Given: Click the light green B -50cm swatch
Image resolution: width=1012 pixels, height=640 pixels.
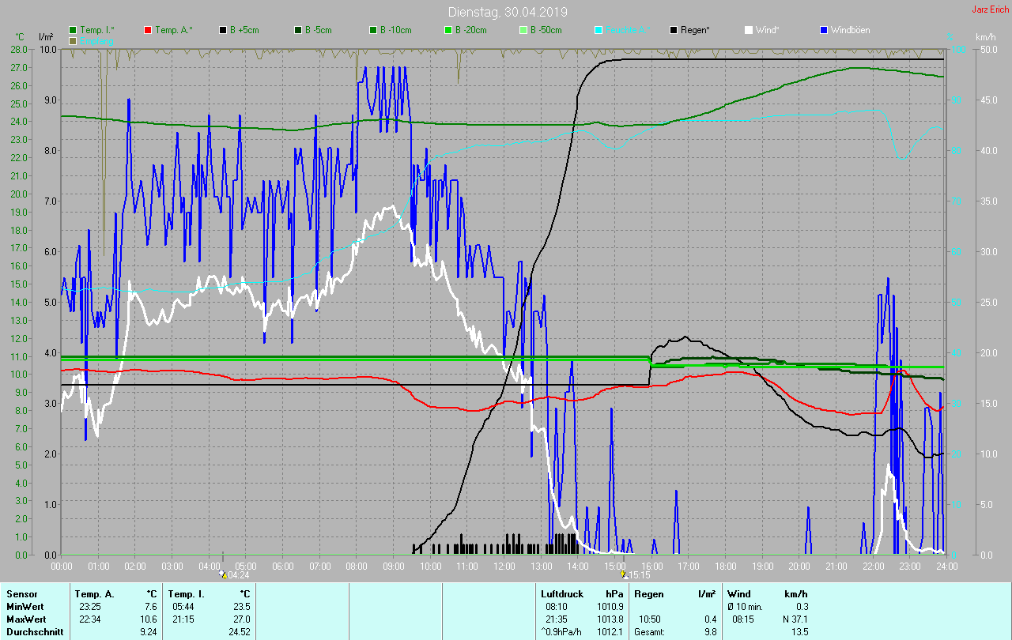Looking at the screenshot, I should [x=523, y=30].
